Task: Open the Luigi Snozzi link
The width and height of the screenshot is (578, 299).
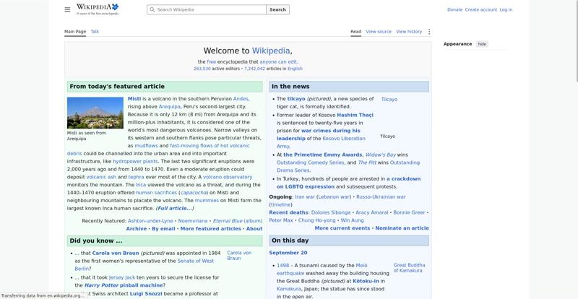Action: point(146,294)
